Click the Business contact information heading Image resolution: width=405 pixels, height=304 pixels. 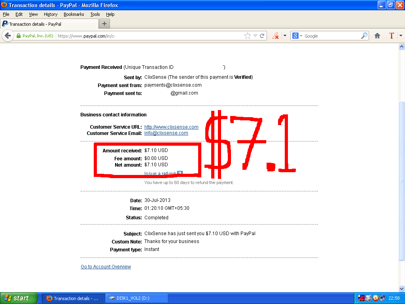(x=114, y=115)
